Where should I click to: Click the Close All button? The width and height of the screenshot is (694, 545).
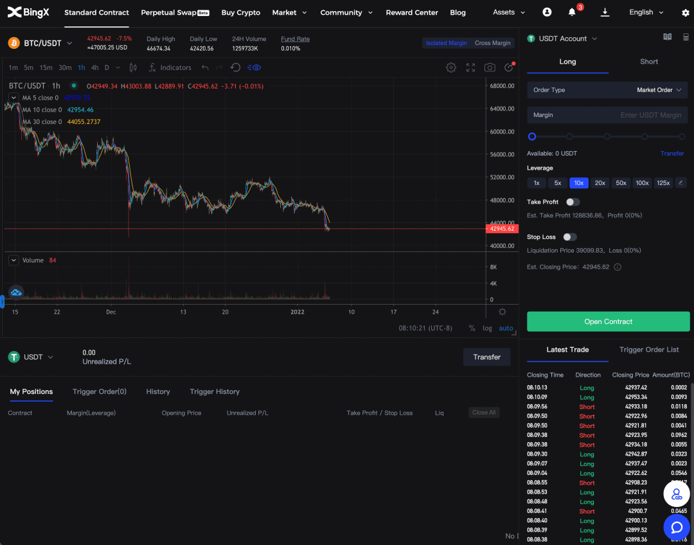(x=484, y=413)
